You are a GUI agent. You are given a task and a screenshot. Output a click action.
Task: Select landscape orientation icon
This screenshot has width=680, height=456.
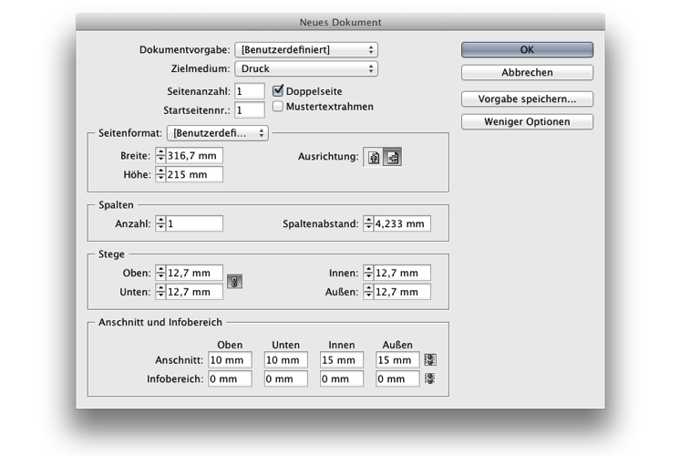(x=392, y=157)
